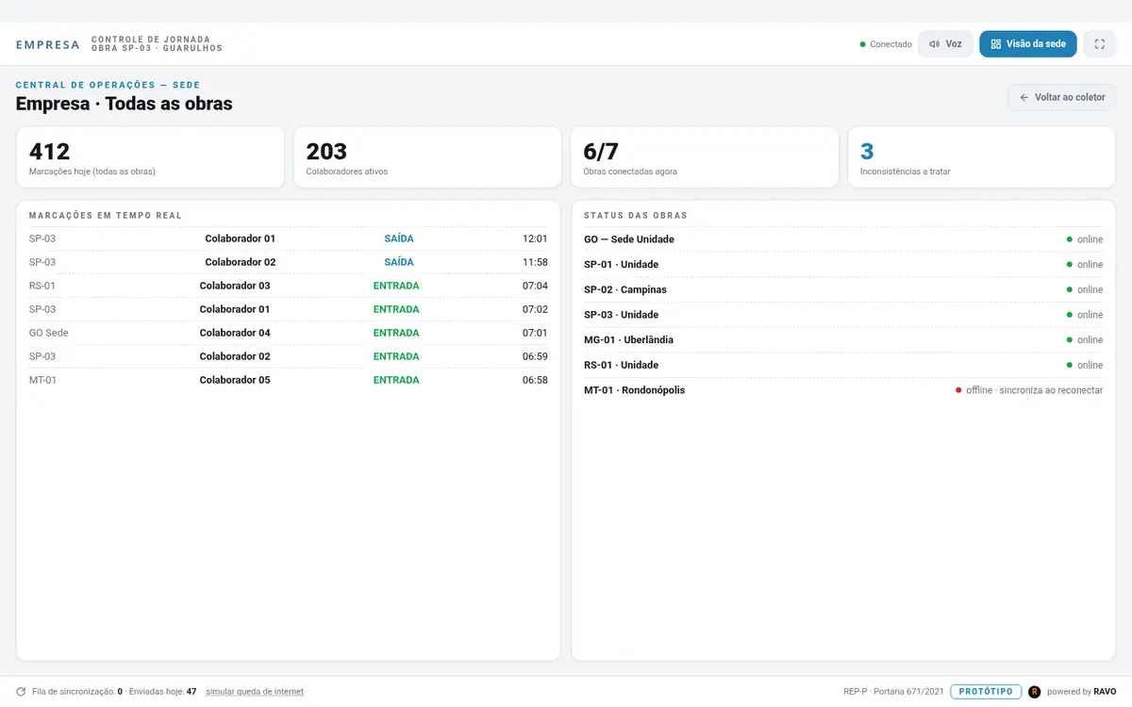Open the 6/7 Obras conectadas card
The image size is (1132, 707).
click(x=705, y=157)
